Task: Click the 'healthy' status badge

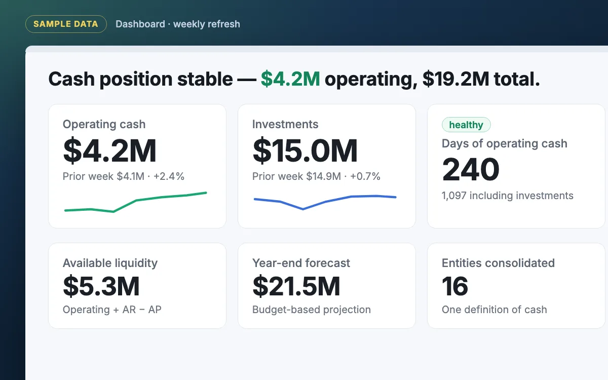Action: tap(466, 125)
